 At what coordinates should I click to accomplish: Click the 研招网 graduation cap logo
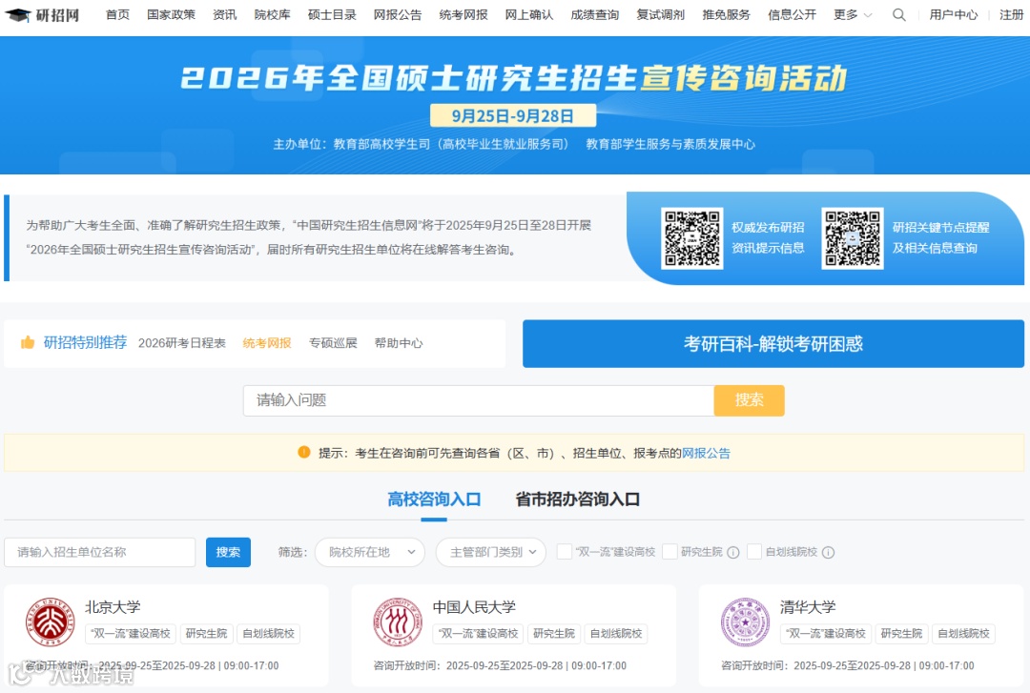click(x=42, y=14)
